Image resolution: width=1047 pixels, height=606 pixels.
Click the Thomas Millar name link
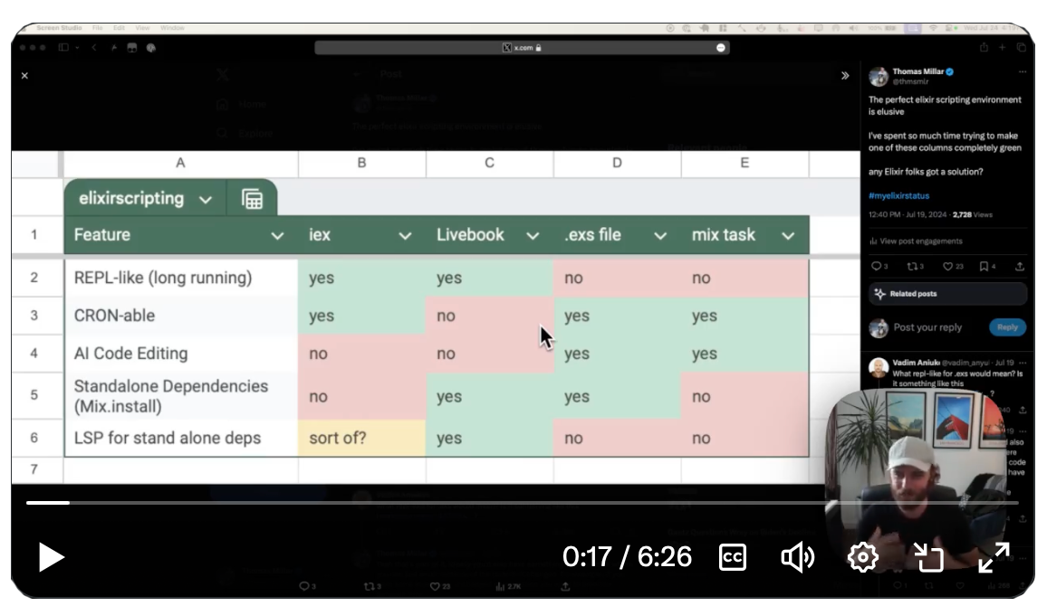tap(918, 71)
